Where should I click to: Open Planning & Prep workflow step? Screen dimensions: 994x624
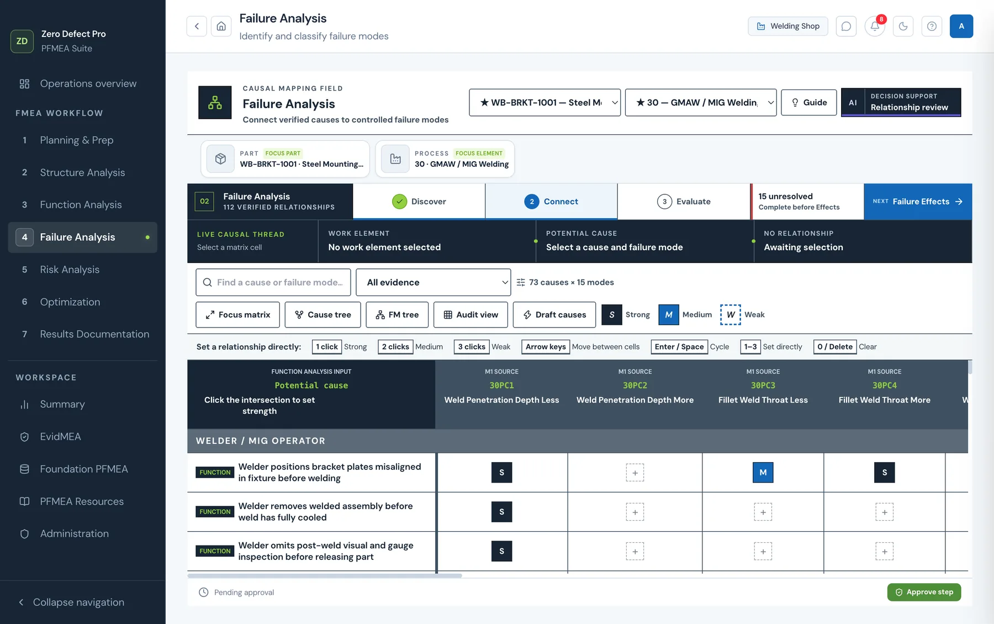click(83, 140)
